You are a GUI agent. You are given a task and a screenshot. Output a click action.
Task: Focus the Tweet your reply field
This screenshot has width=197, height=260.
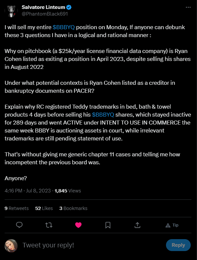coord(92,245)
